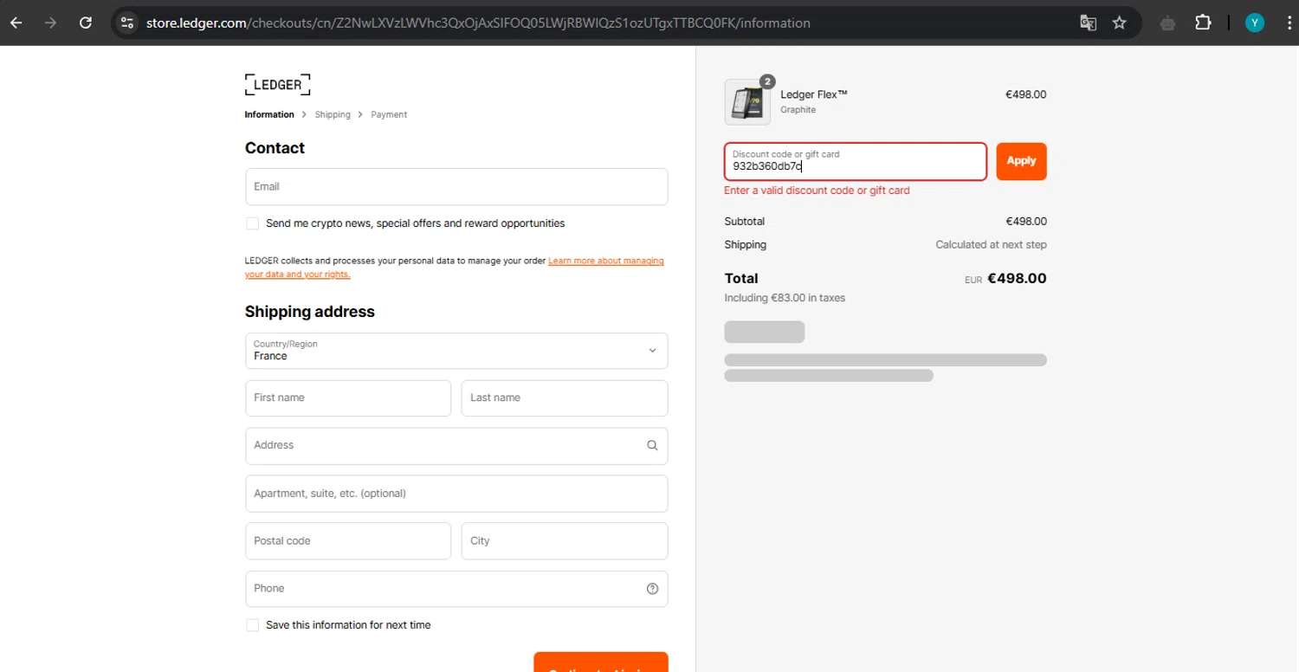The width and height of the screenshot is (1299, 672).
Task: Click the Phone field help icon
Action: (652, 589)
